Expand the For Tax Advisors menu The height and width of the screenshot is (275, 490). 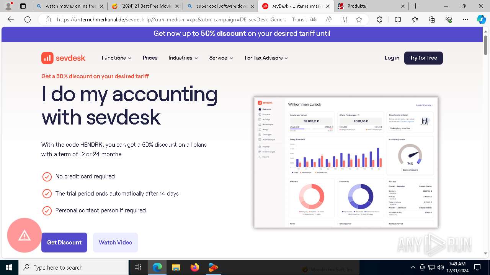click(x=266, y=58)
